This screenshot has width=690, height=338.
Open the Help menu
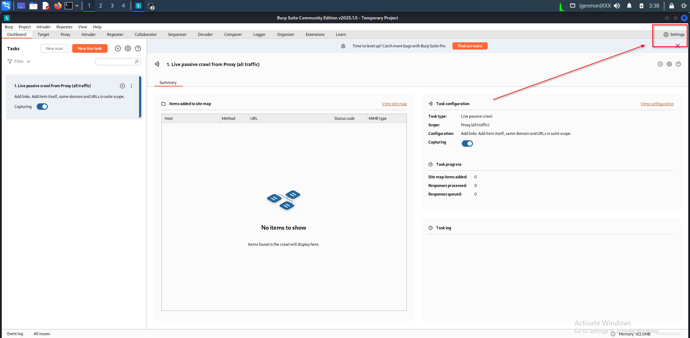pyautogui.click(x=97, y=27)
